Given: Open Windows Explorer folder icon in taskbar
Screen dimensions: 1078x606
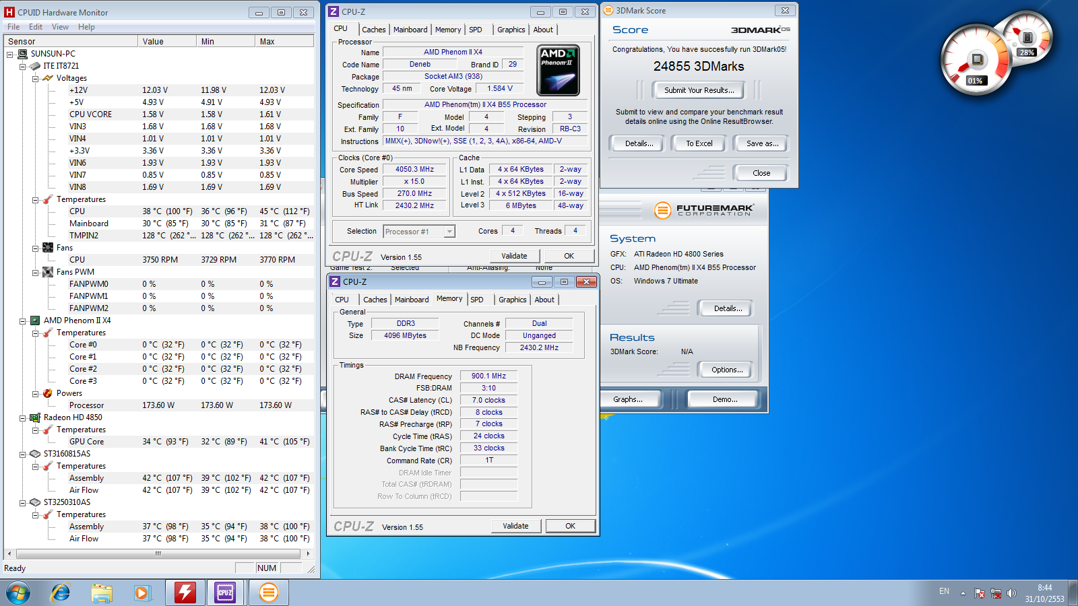Looking at the screenshot, I should 102,593.
